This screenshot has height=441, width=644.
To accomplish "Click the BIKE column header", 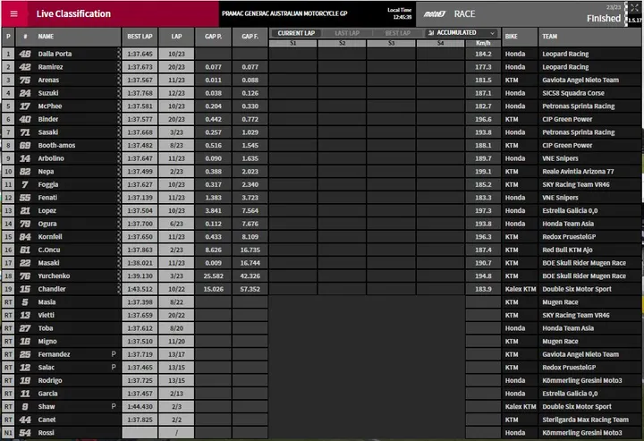I will (512, 37).
